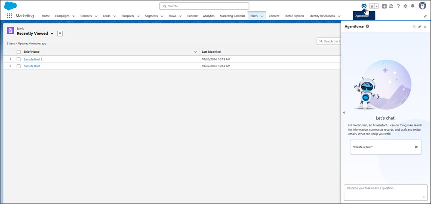431x204 pixels.
Task: Check the Sample Brief row checkbox
Action: point(18,66)
